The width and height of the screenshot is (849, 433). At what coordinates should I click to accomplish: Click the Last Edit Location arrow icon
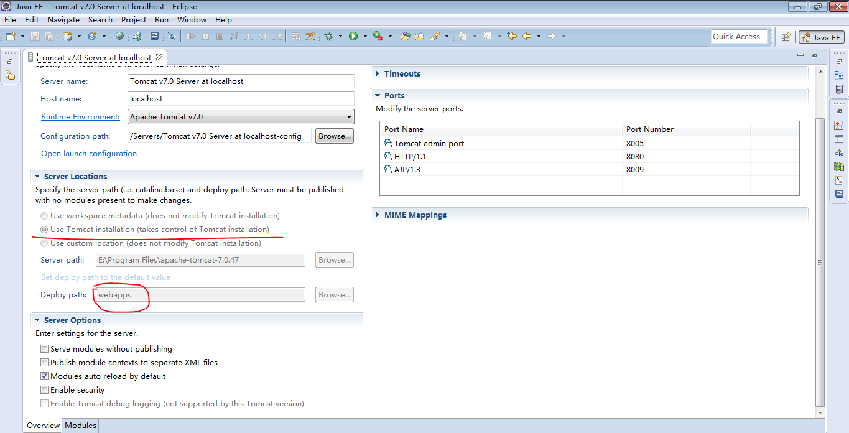point(511,36)
